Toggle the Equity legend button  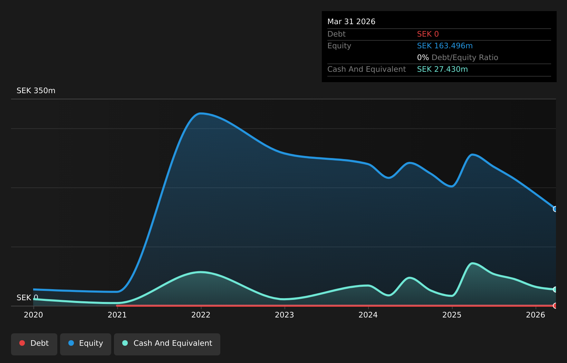coord(86,344)
